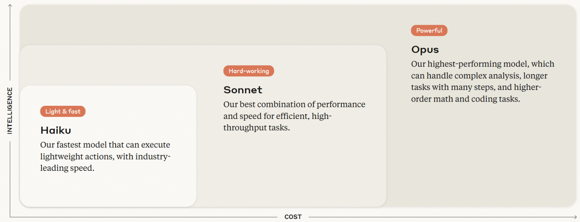Click the "and speed for efficient, high-" line
This screenshot has width=580, height=222.
pyautogui.click(x=278, y=116)
